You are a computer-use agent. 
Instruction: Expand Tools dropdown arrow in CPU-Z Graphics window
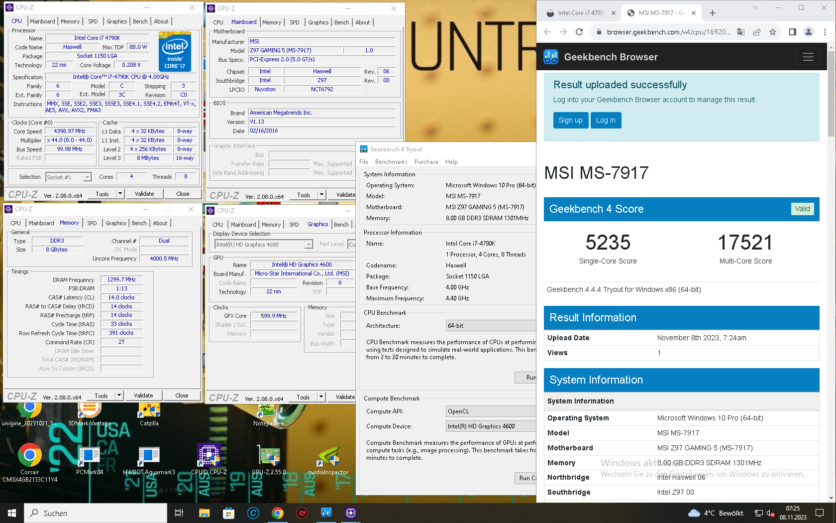pos(321,397)
